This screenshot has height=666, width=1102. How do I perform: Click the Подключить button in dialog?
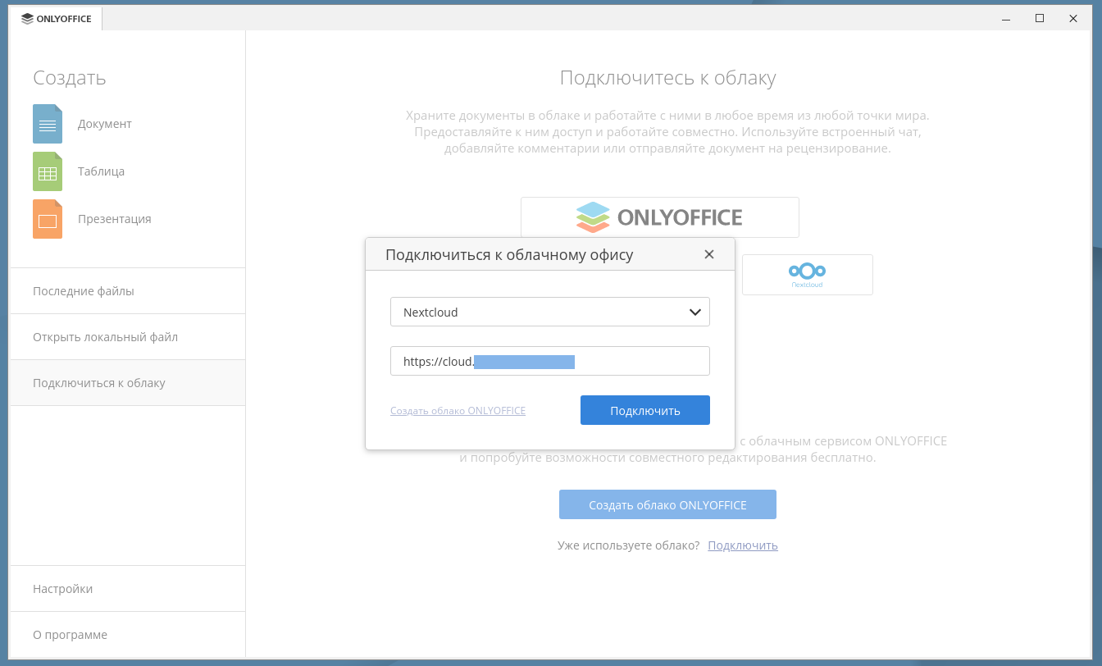[645, 410]
